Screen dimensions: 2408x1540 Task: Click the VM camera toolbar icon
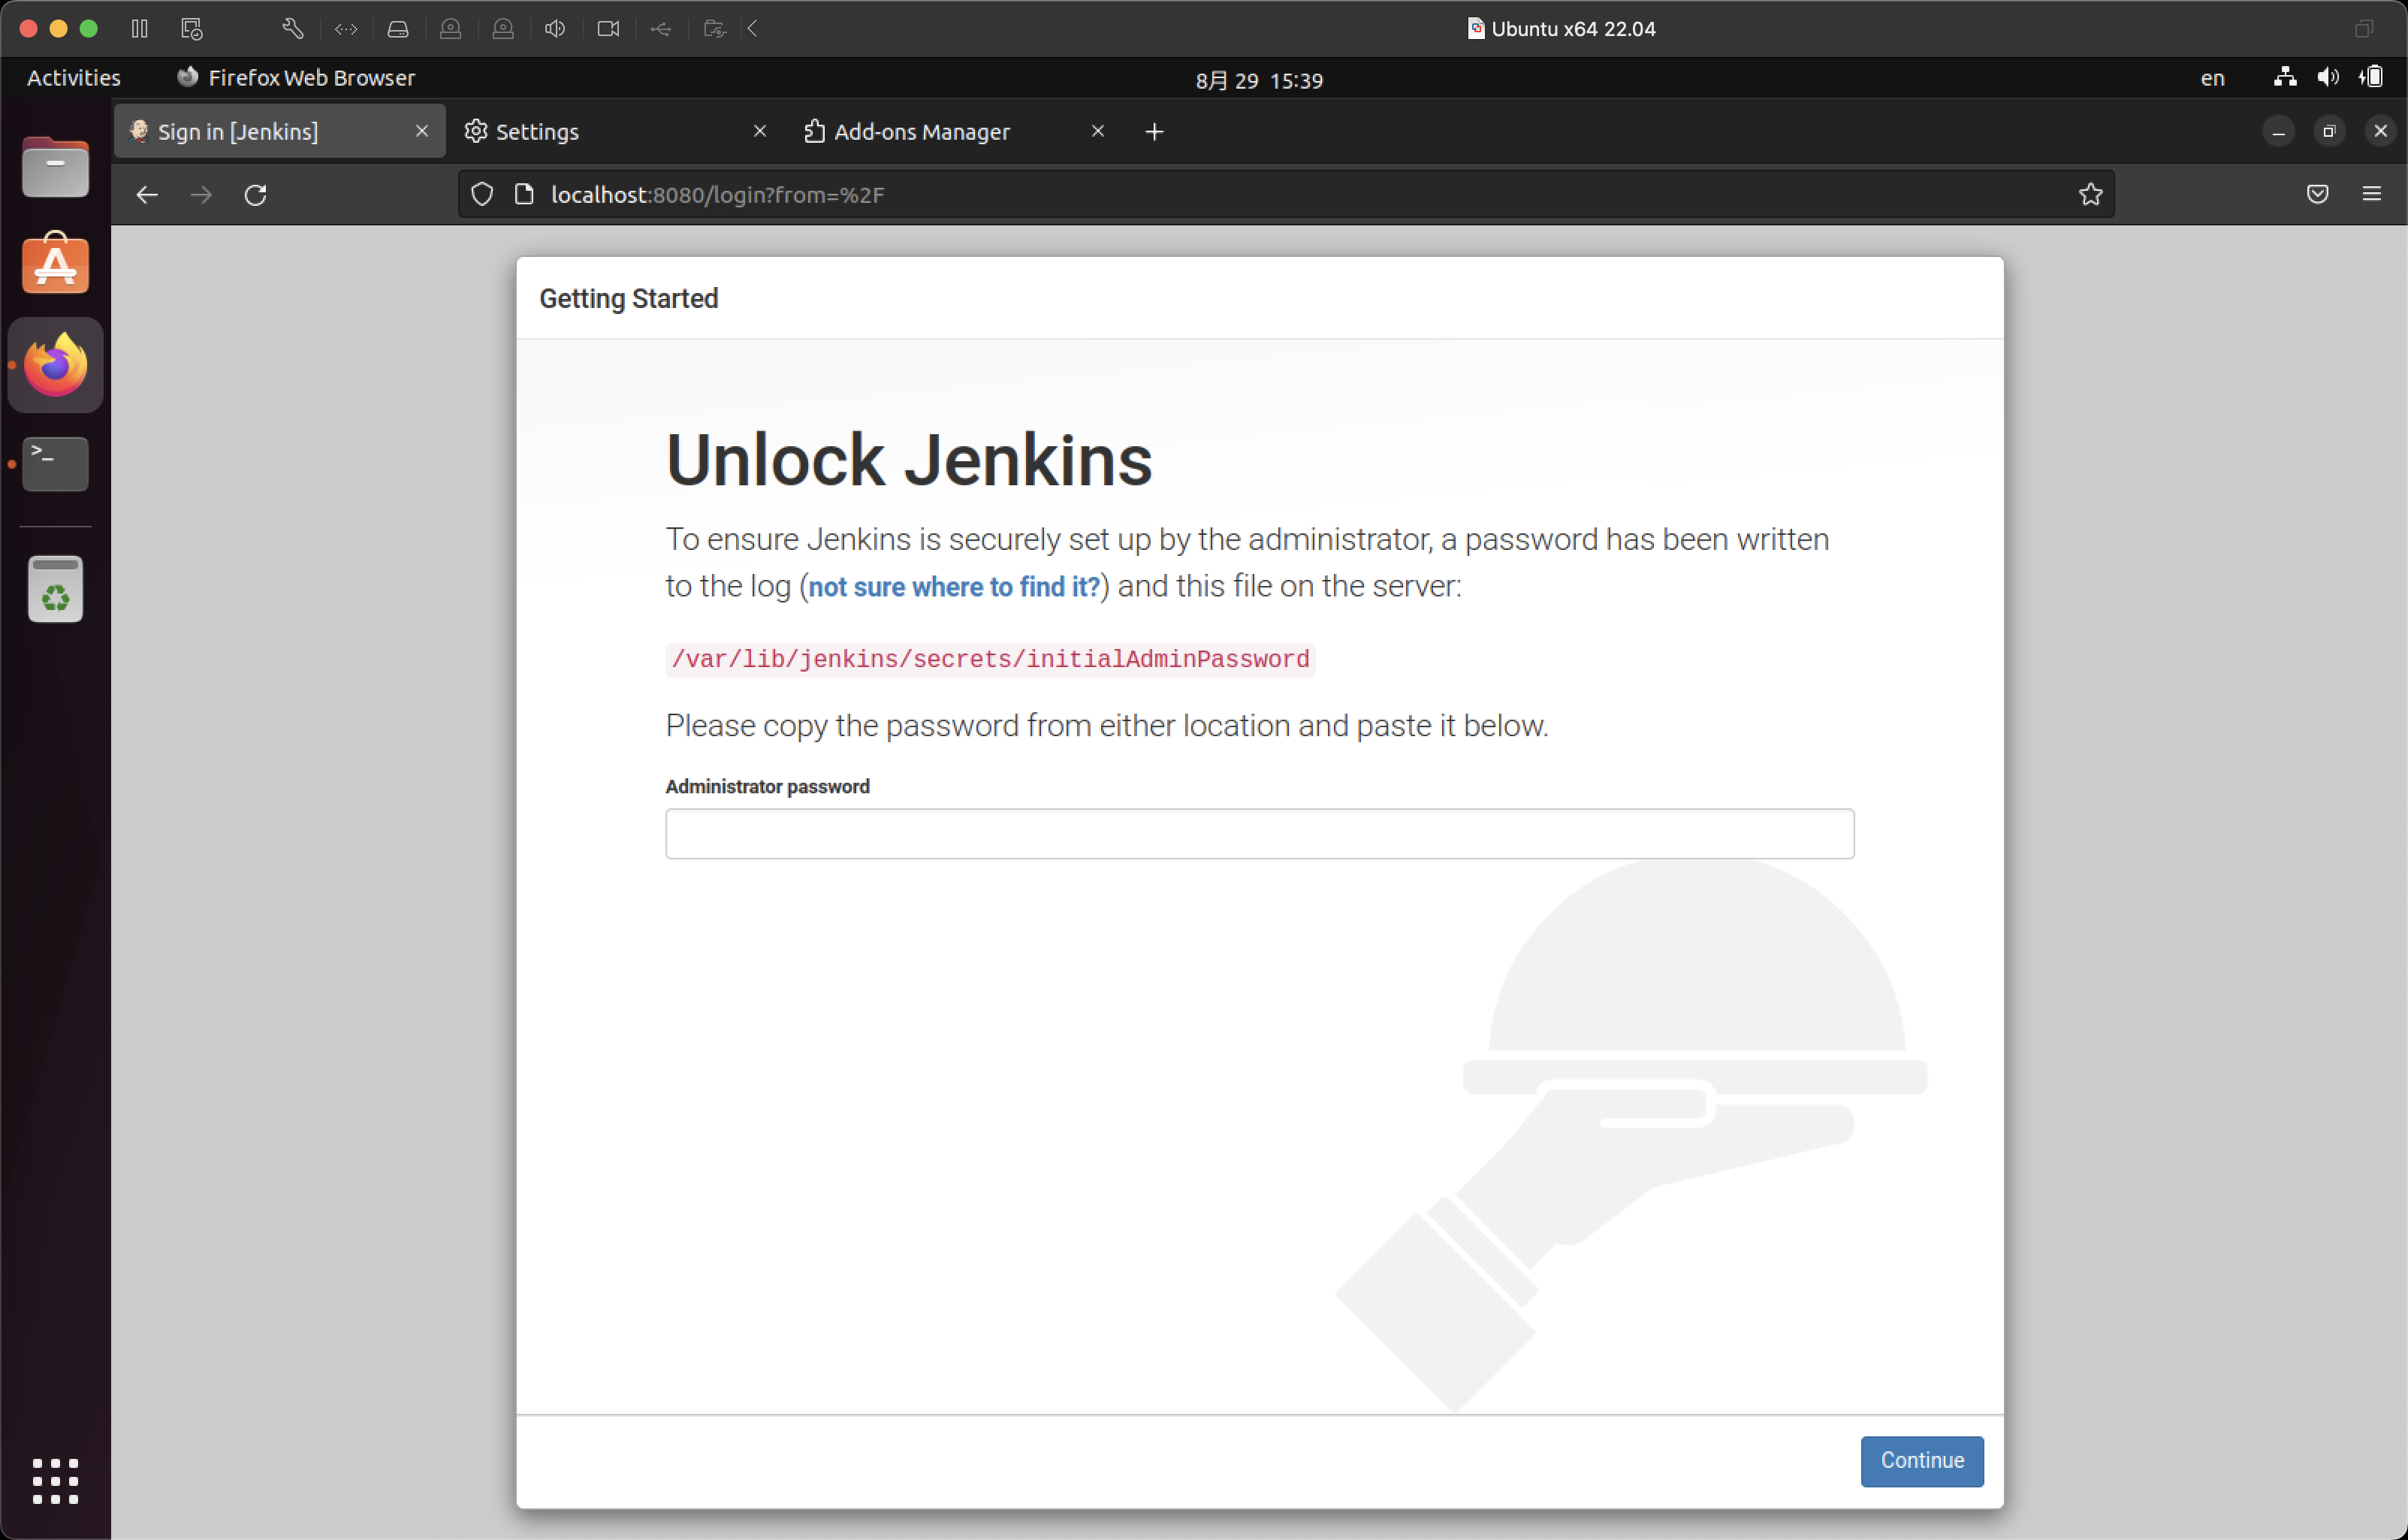pyautogui.click(x=608, y=29)
